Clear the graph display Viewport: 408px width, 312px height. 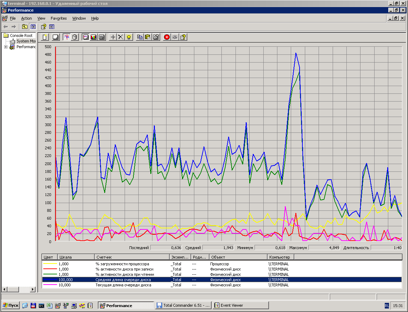(55, 37)
